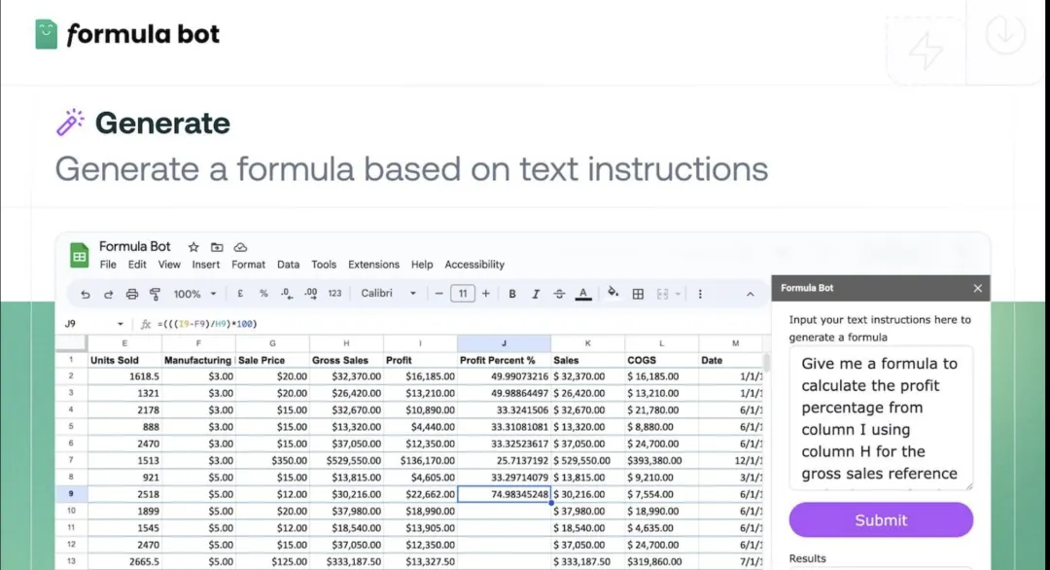Click the Gross Sales header cell
The width and height of the screenshot is (1050, 570).
coord(346,360)
